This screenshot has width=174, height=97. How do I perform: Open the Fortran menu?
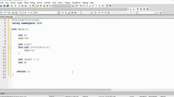click(x=39, y=3)
